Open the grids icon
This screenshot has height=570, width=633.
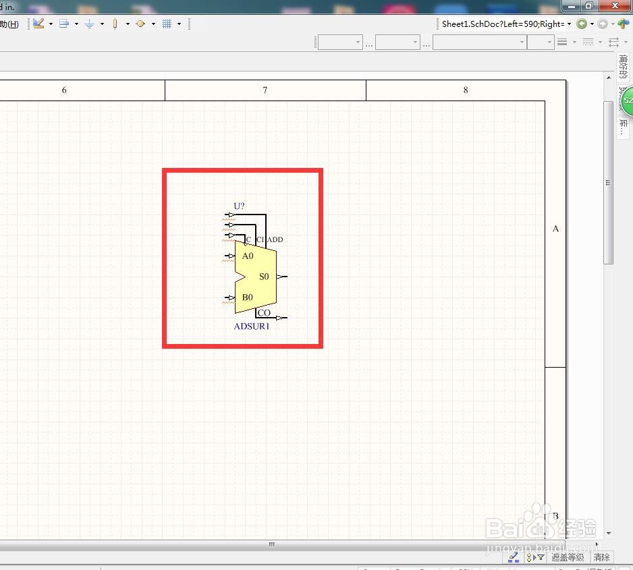(166, 24)
